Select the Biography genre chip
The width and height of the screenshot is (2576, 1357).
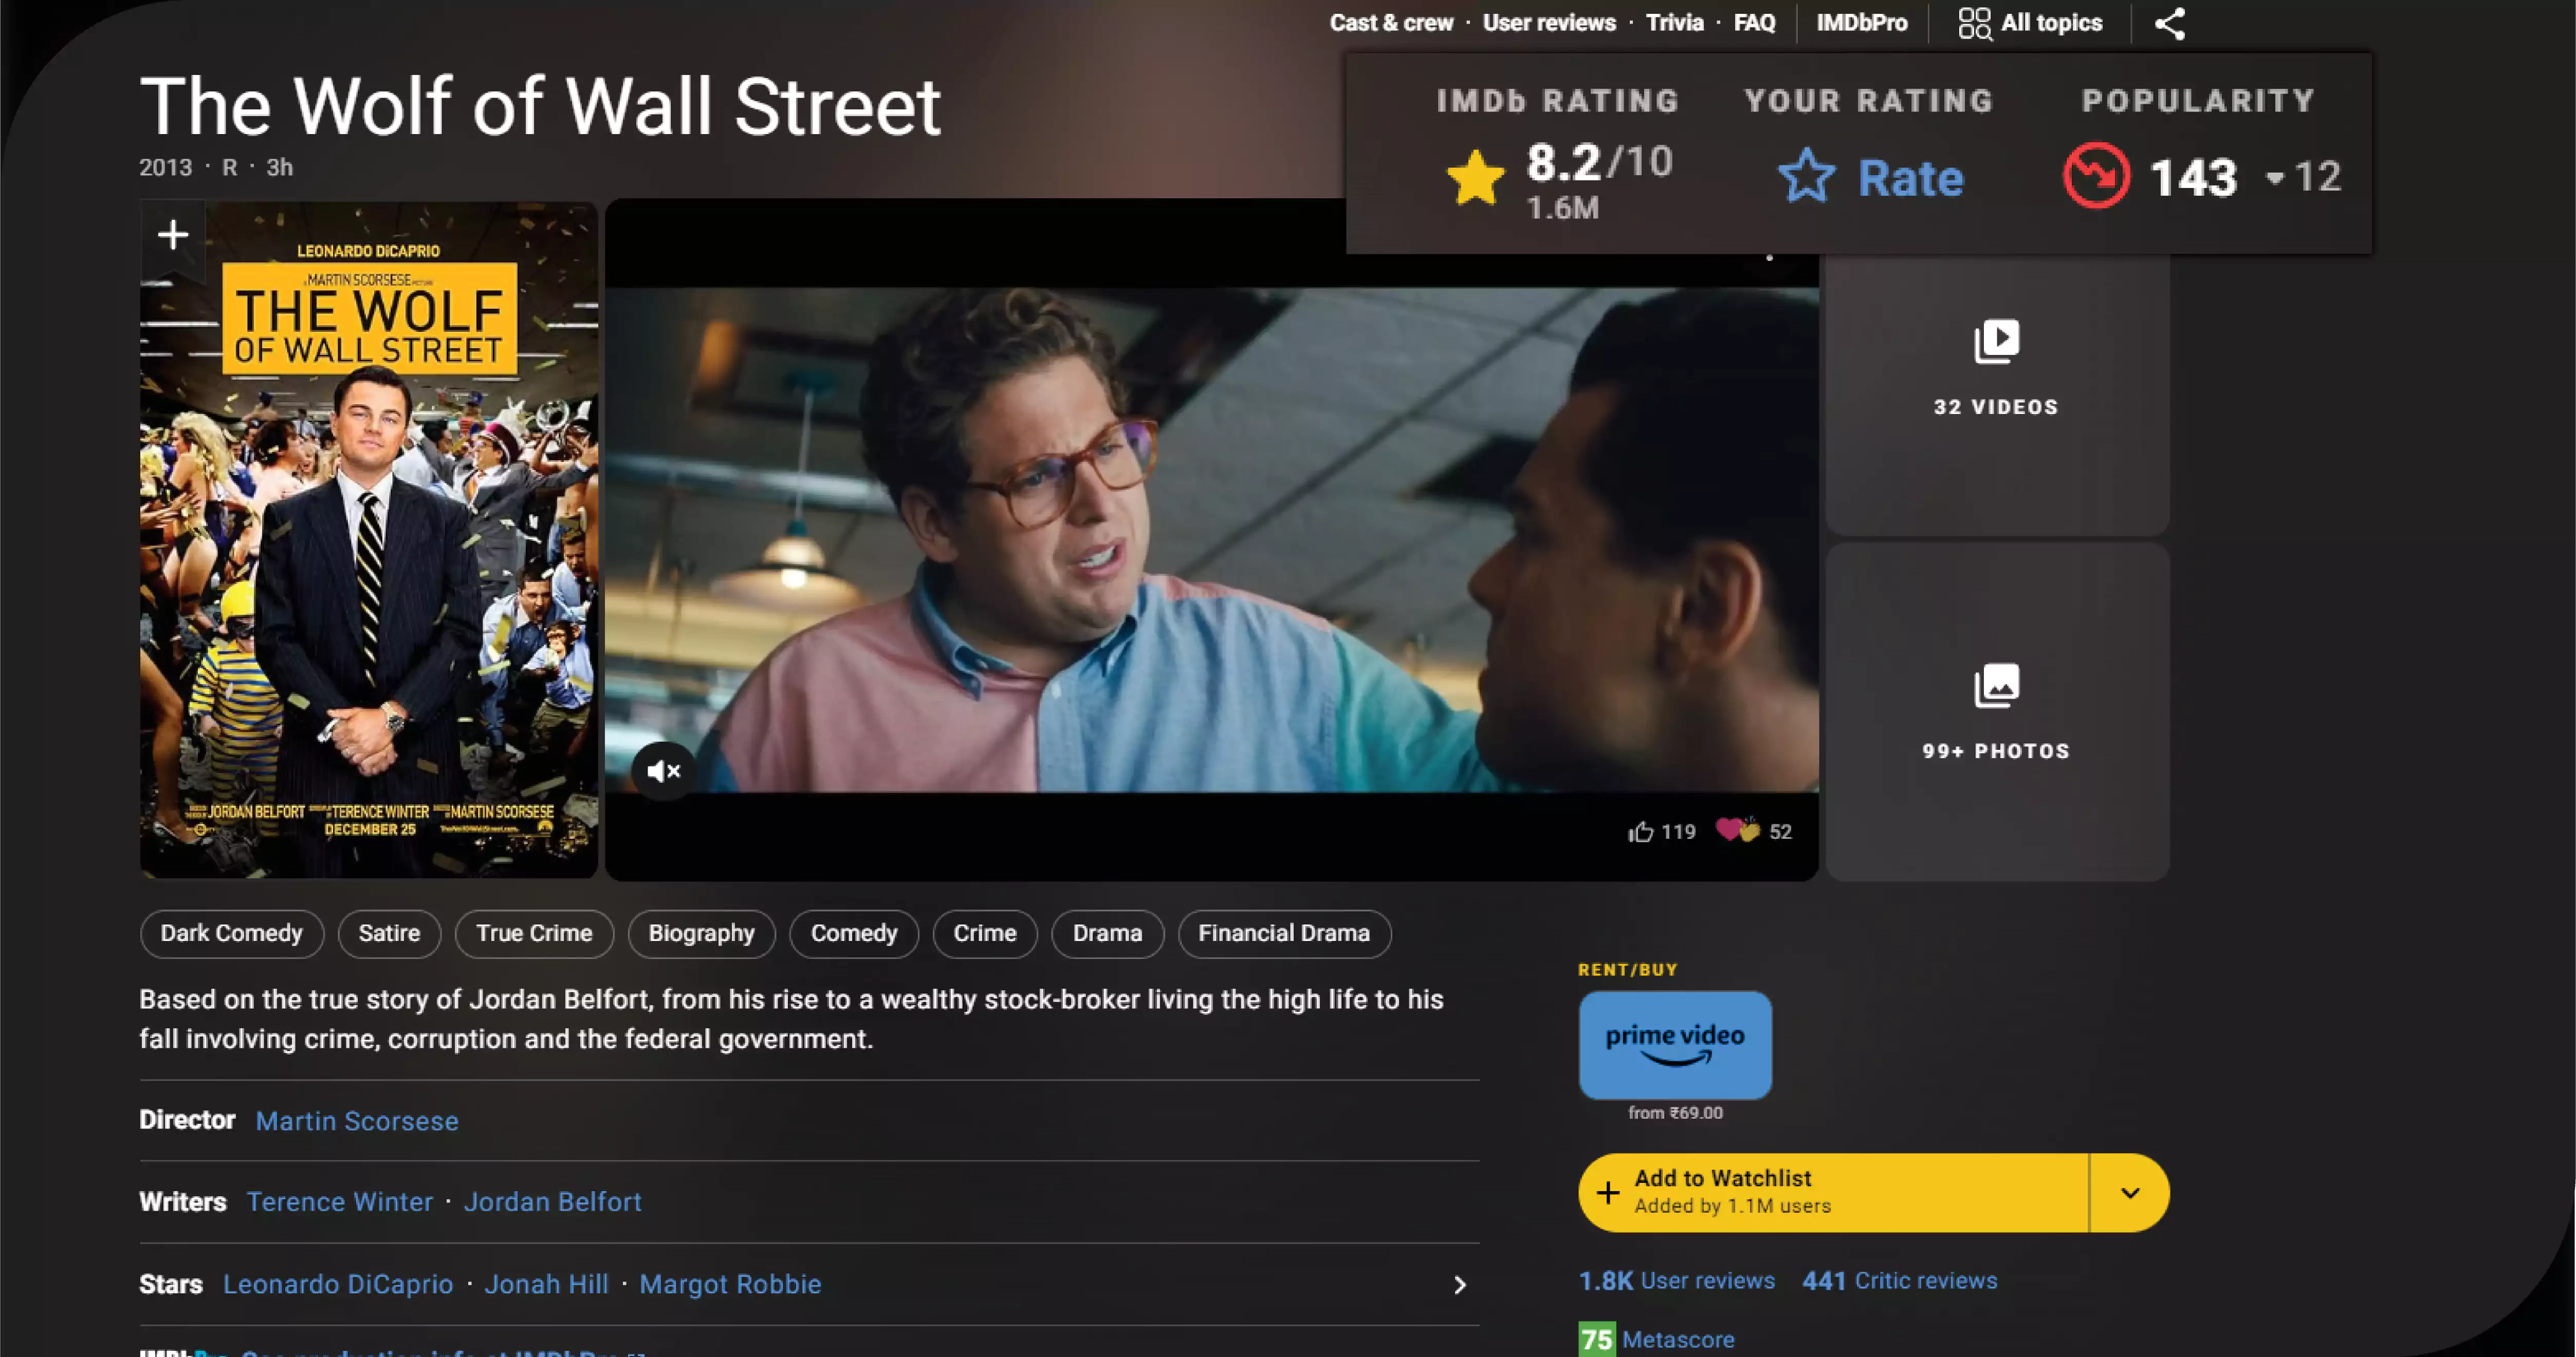pos(701,933)
